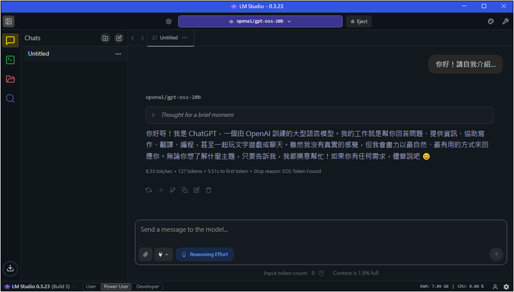
Task: Open the appearance palette icon
Action: pos(491,21)
